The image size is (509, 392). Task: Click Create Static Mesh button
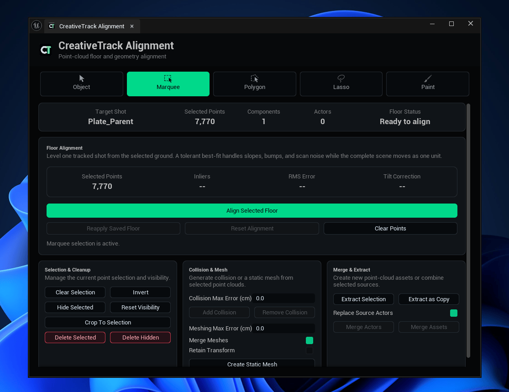click(x=252, y=363)
